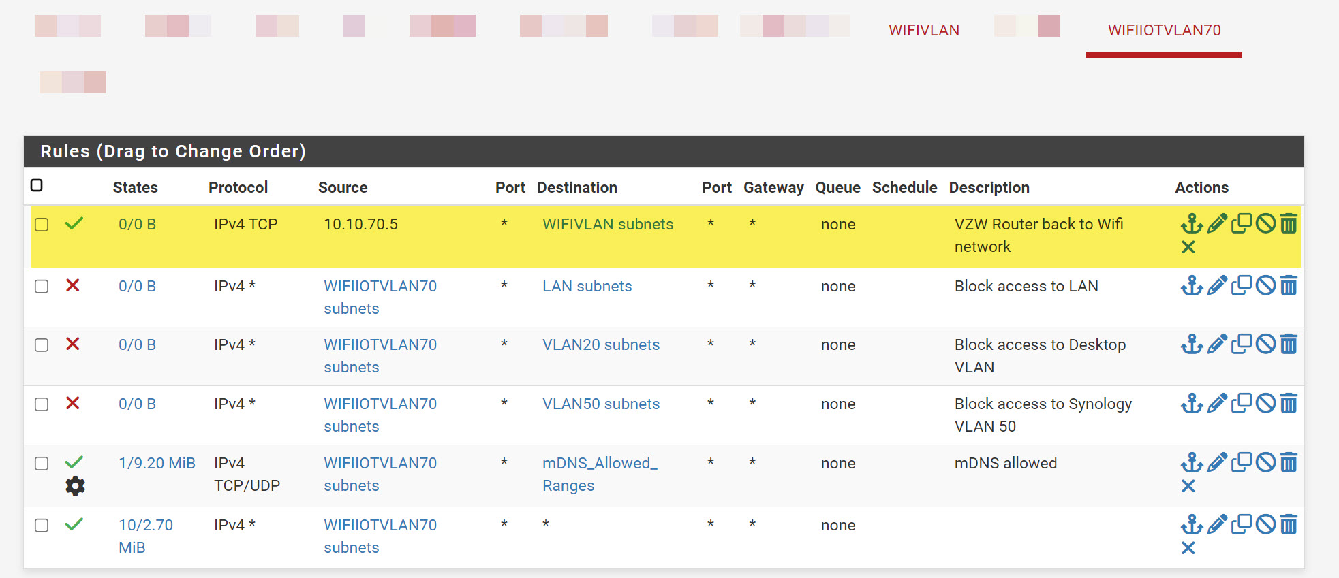Disable the Block access to Synology rule
Image resolution: width=1339 pixels, height=578 pixels.
(x=1265, y=403)
